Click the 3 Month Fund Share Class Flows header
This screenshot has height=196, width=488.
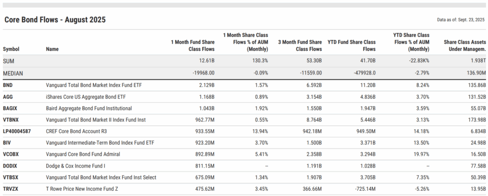click(x=300, y=46)
